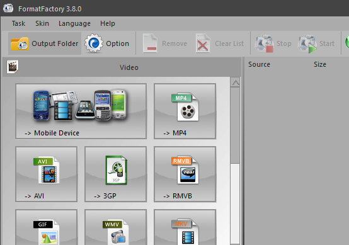Choose the WMV conversion tile
The width and height of the screenshot is (349, 245).
click(x=116, y=227)
